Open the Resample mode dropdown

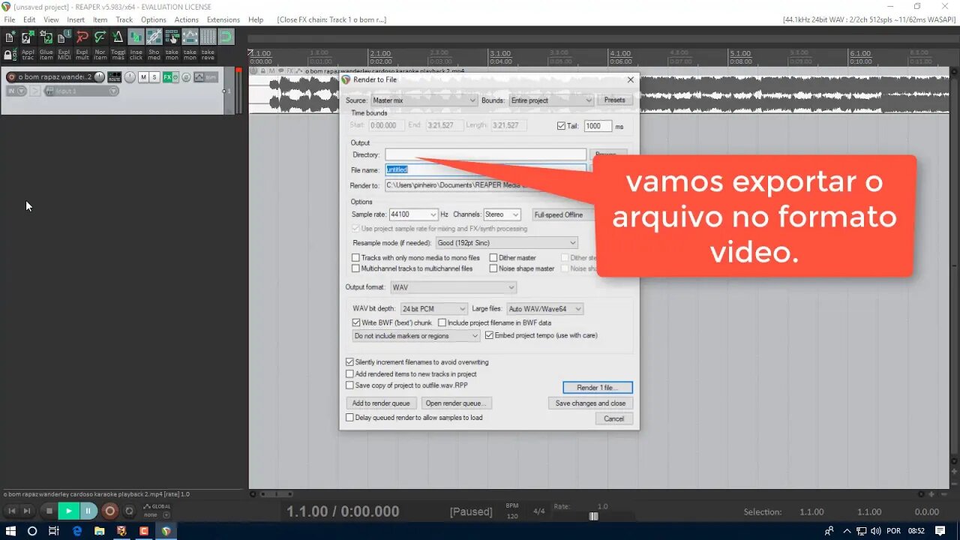click(x=507, y=243)
